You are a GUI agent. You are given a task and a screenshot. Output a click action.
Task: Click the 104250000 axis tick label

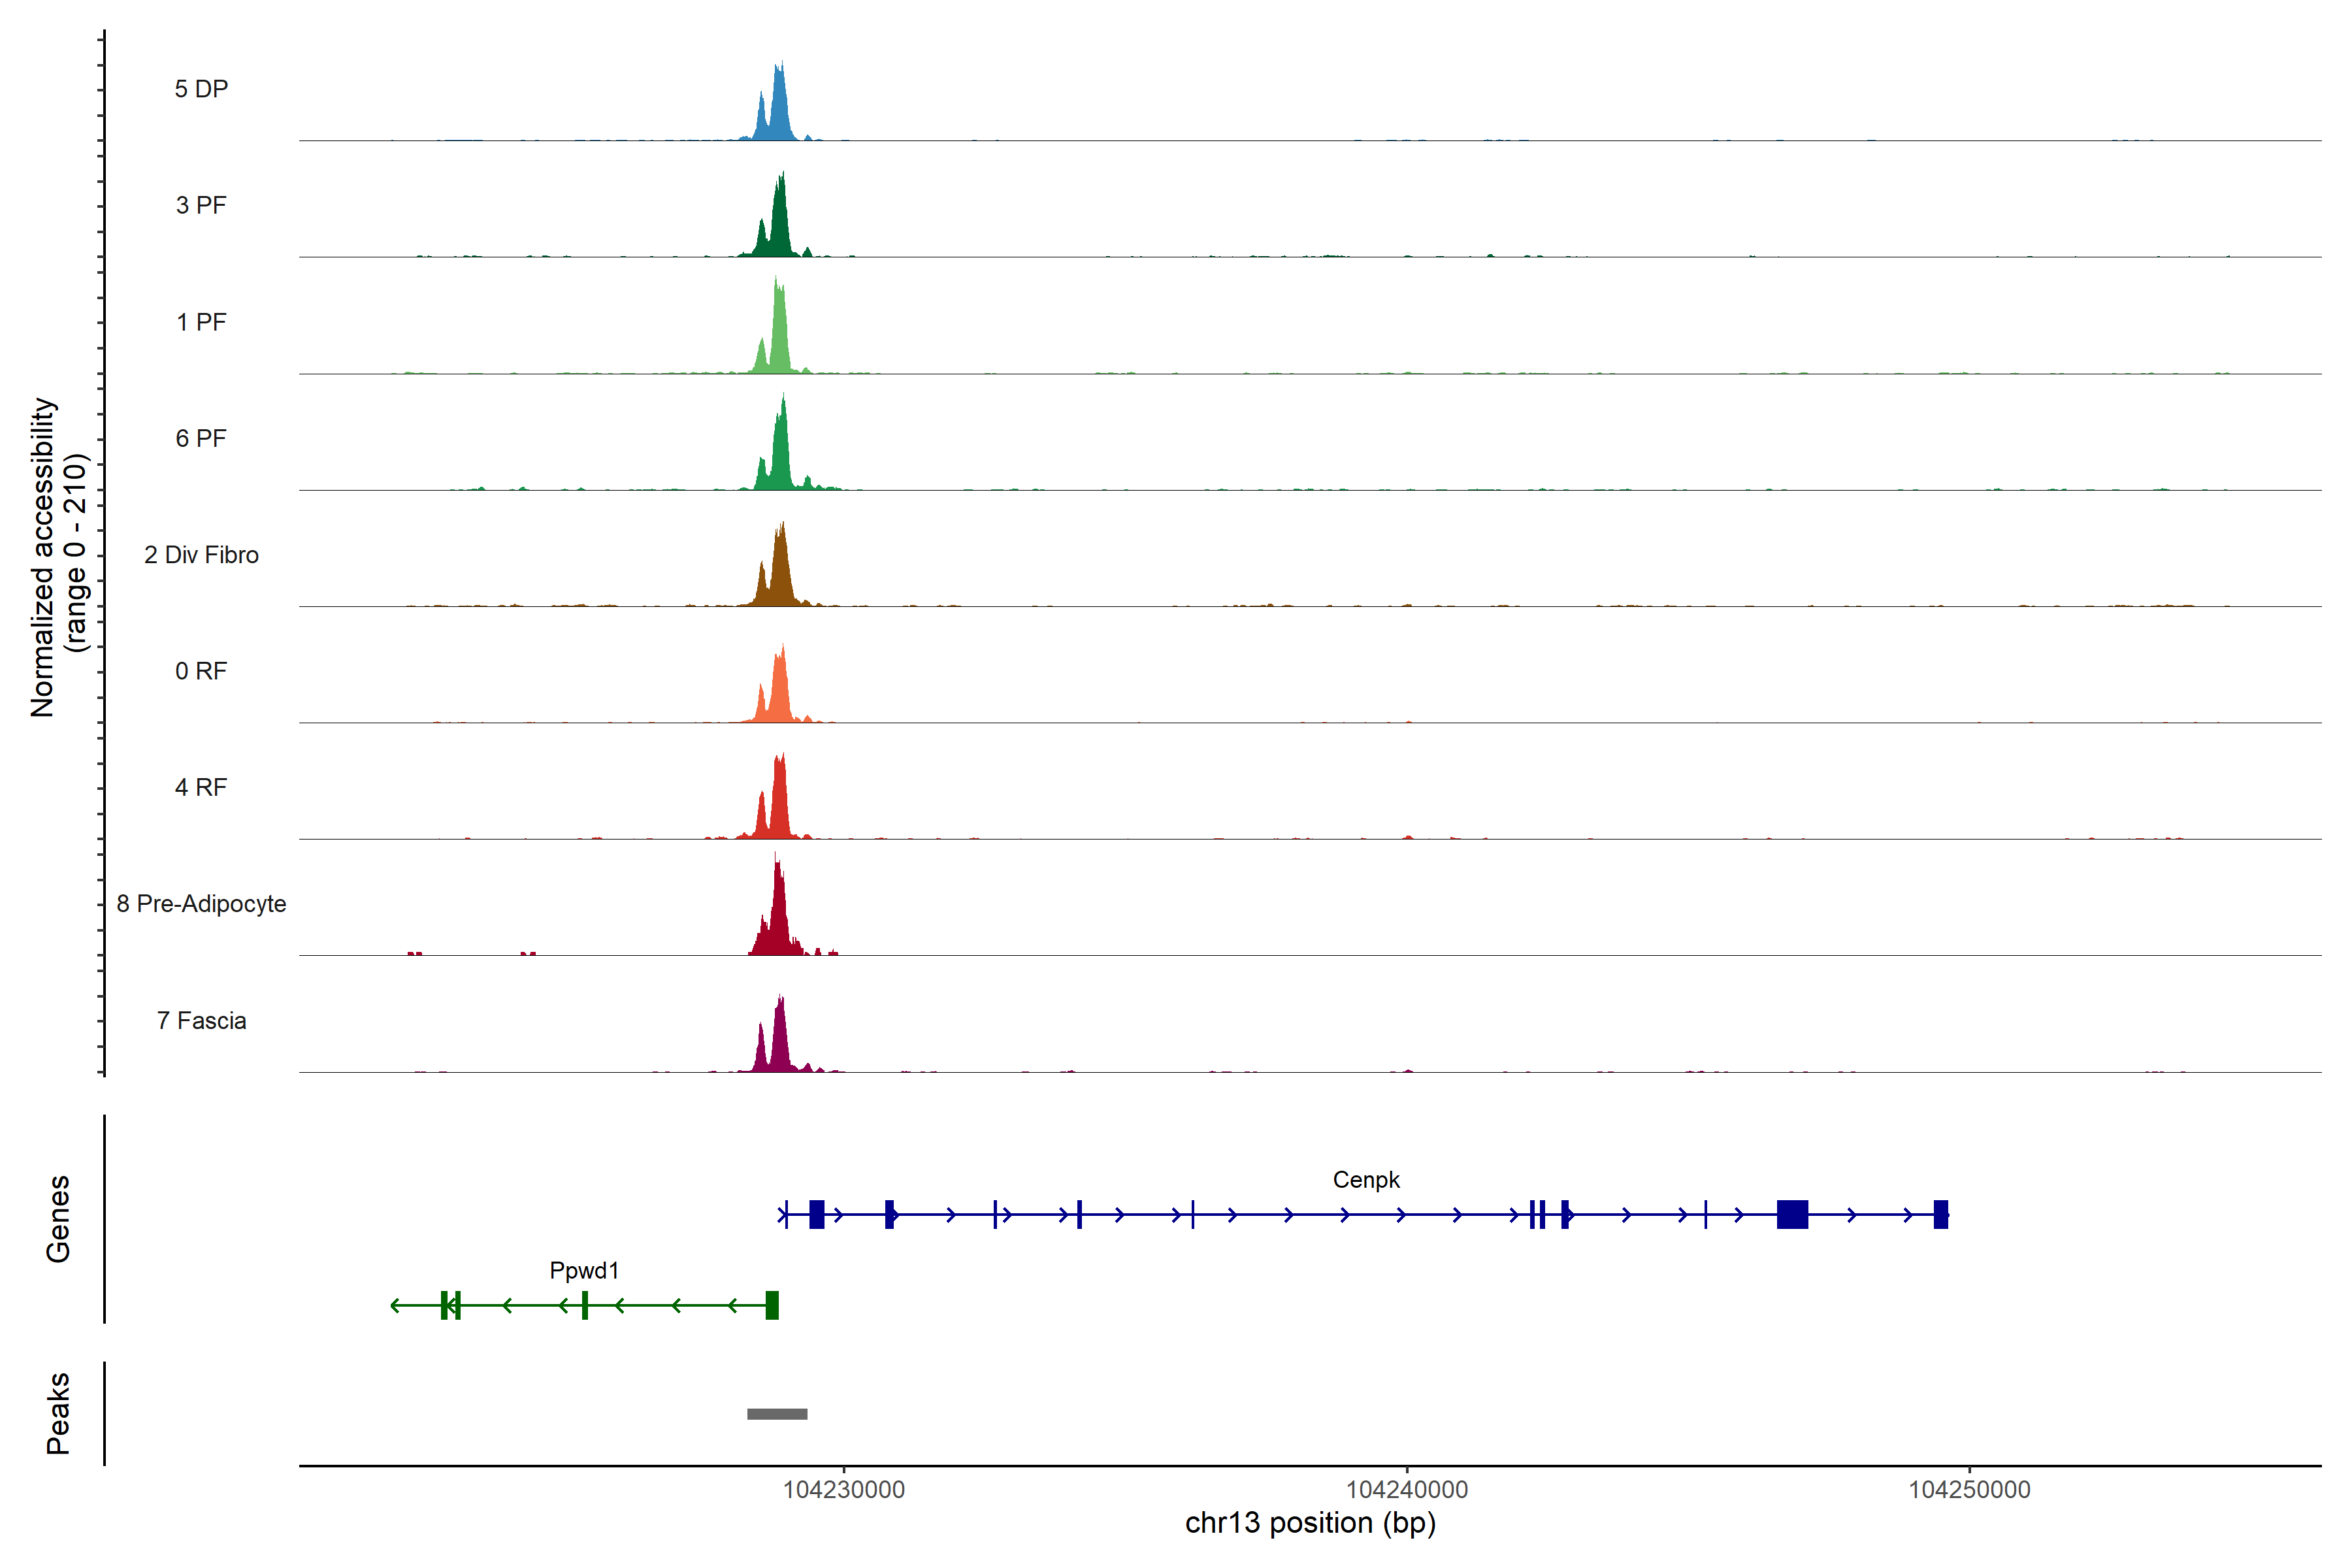[x=1969, y=1490]
